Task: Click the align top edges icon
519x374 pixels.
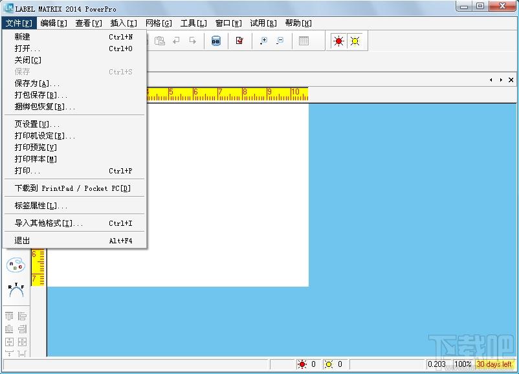Action: (x=9, y=316)
